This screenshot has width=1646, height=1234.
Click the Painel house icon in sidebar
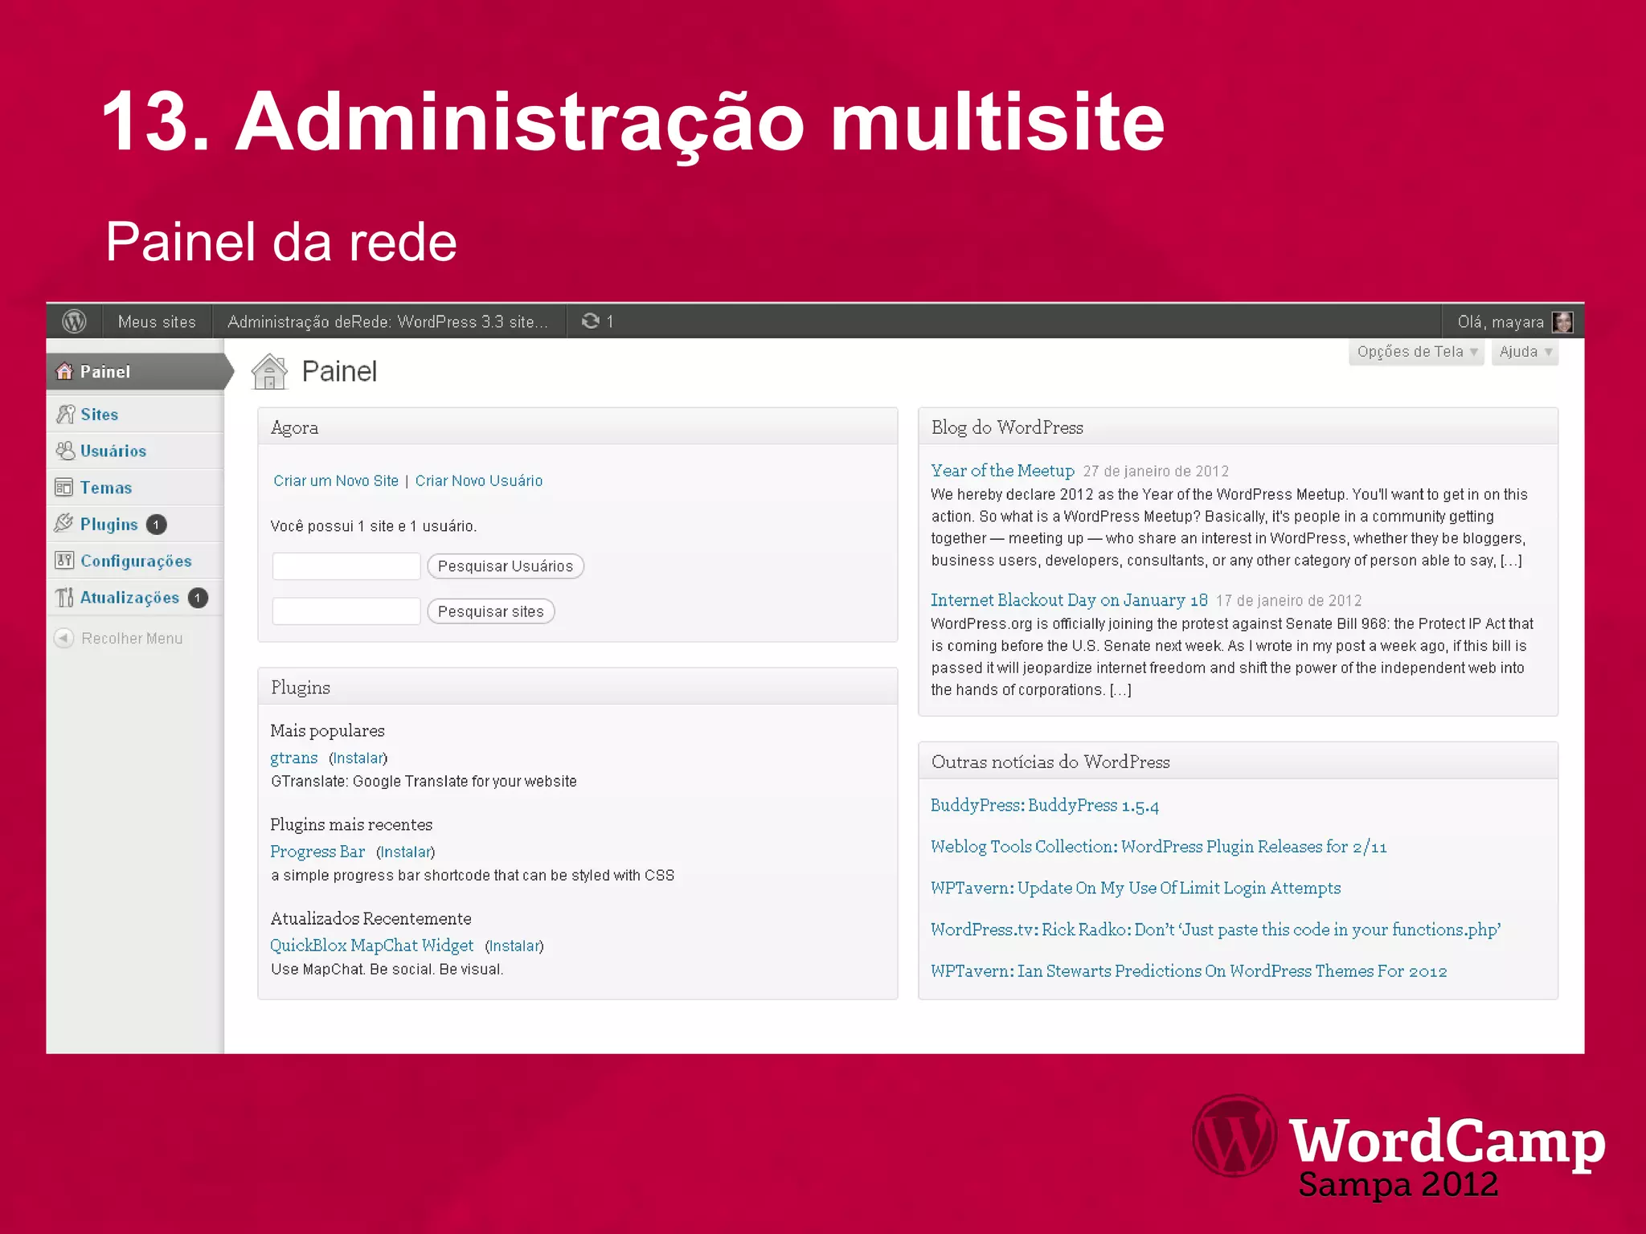tap(64, 371)
